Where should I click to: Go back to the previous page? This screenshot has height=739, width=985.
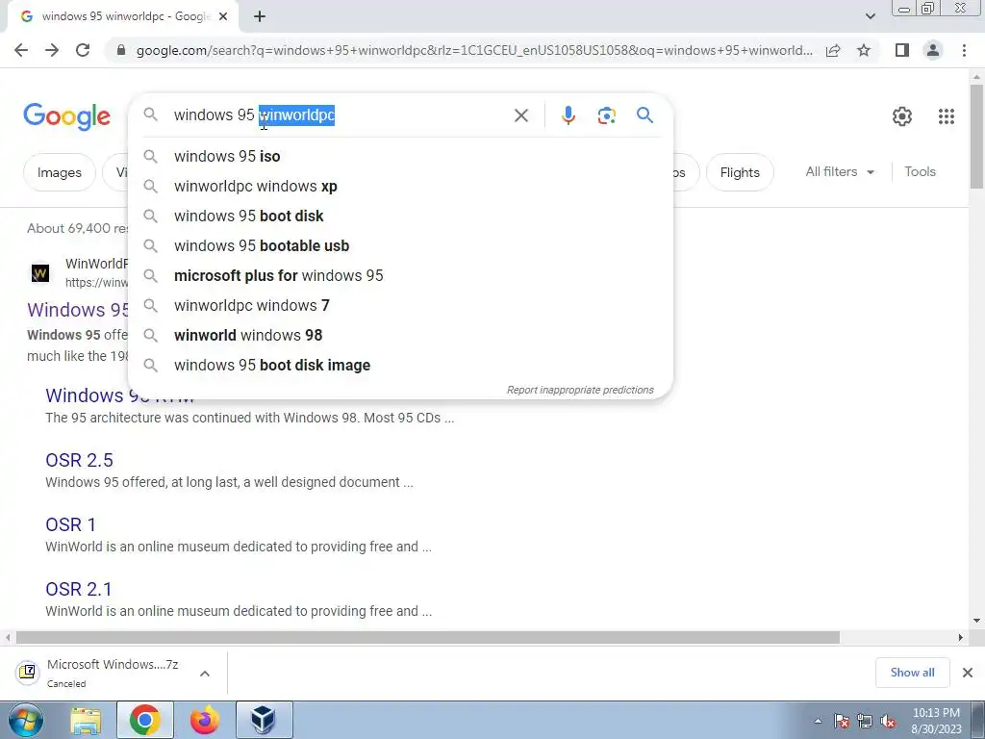[x=21, y=50]
